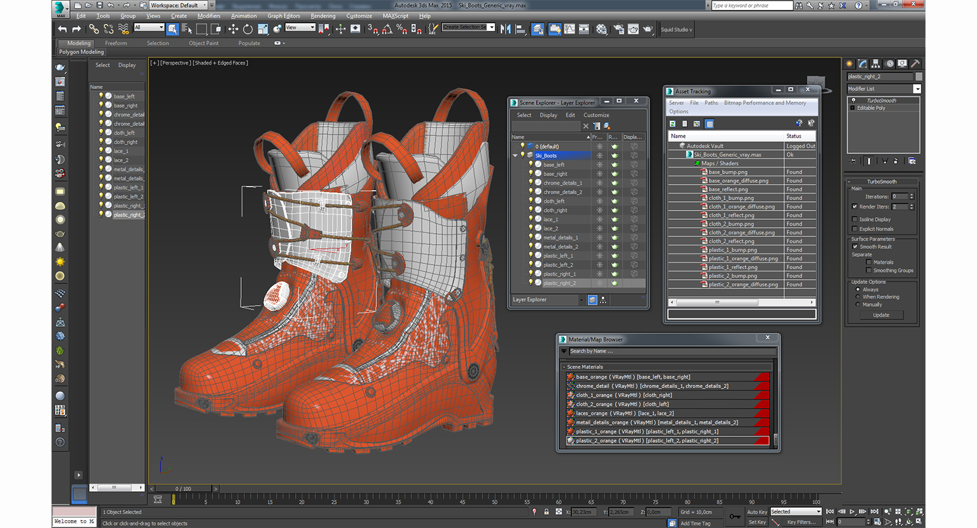Open the Utilities hammer panel tab
This screenshot has height=528, width=977.
[x=915, y=63]
